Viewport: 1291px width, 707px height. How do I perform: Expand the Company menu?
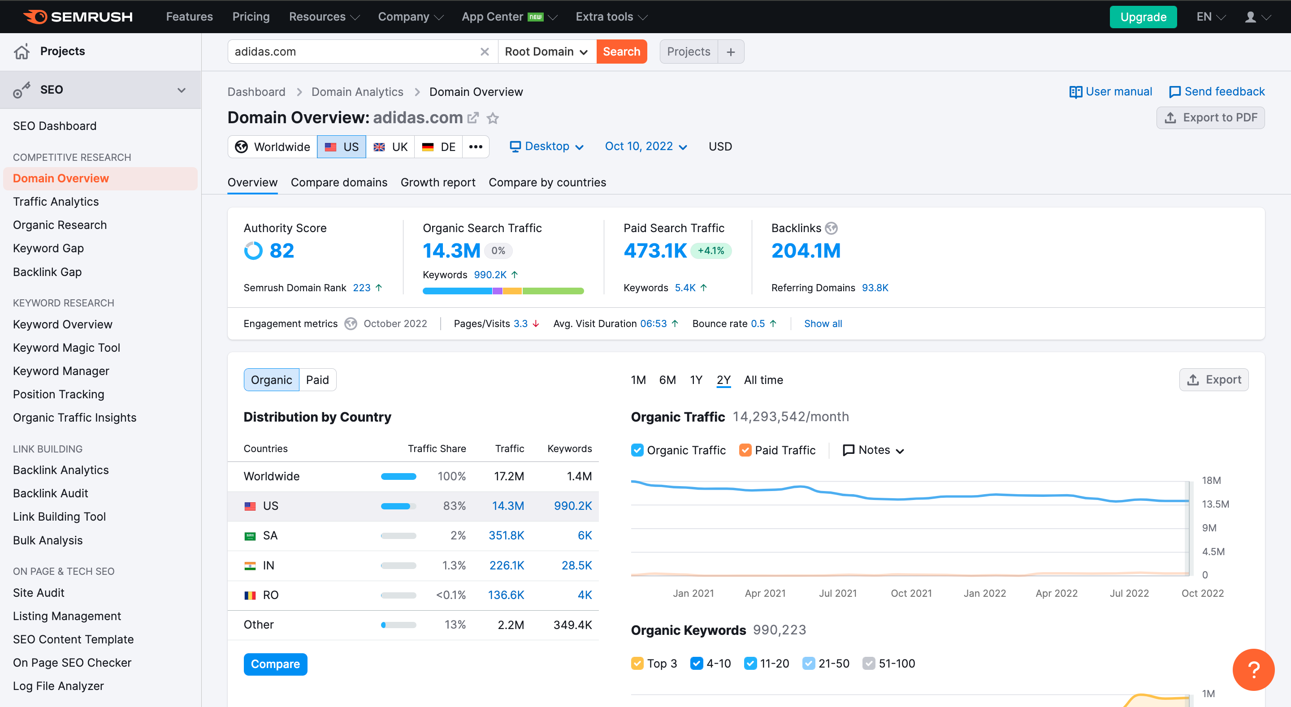(x=411, y=17)
